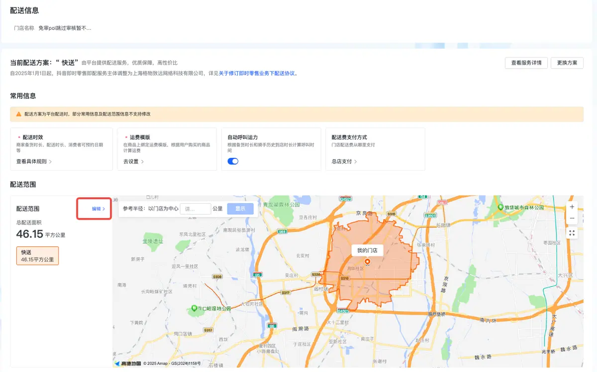The image size is (597, 372).
Task: Open the map in fullscreen
Action: (x=572, y=233)
